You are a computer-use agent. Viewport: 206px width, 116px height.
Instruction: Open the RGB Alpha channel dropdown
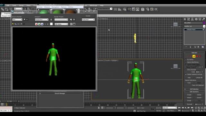point(61,24)
